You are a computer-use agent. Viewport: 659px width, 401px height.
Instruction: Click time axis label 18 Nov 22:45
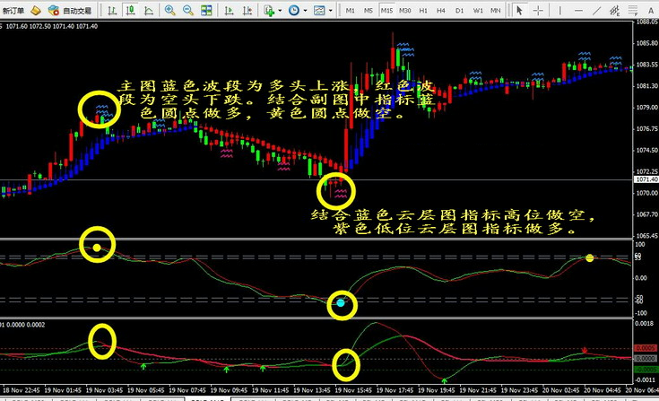pos(21,390)
